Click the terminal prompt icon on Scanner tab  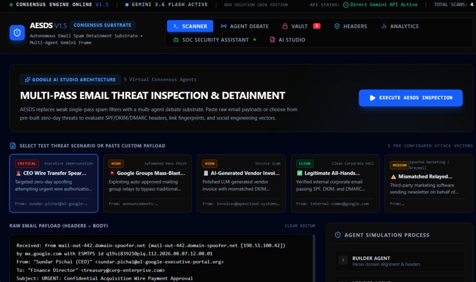click(176, 26)
